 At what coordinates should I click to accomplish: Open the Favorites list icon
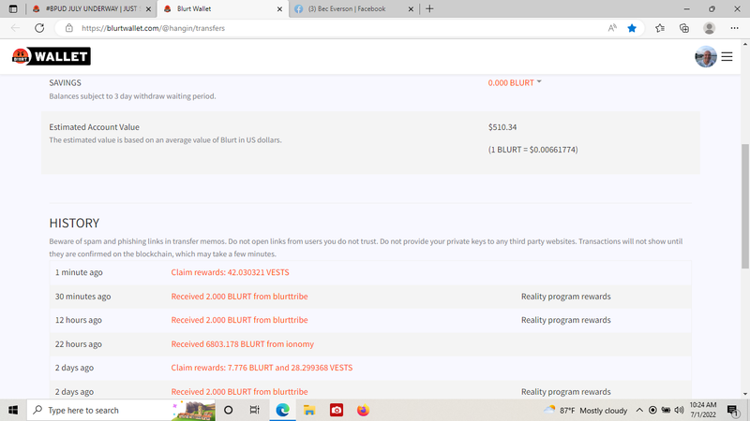(x=660, y=28)
